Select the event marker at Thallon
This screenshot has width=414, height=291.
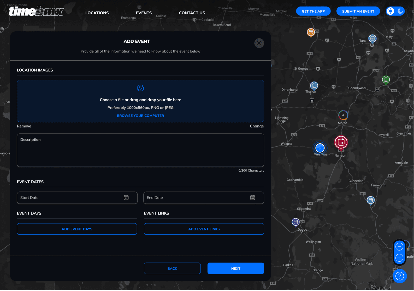(314, 86)
